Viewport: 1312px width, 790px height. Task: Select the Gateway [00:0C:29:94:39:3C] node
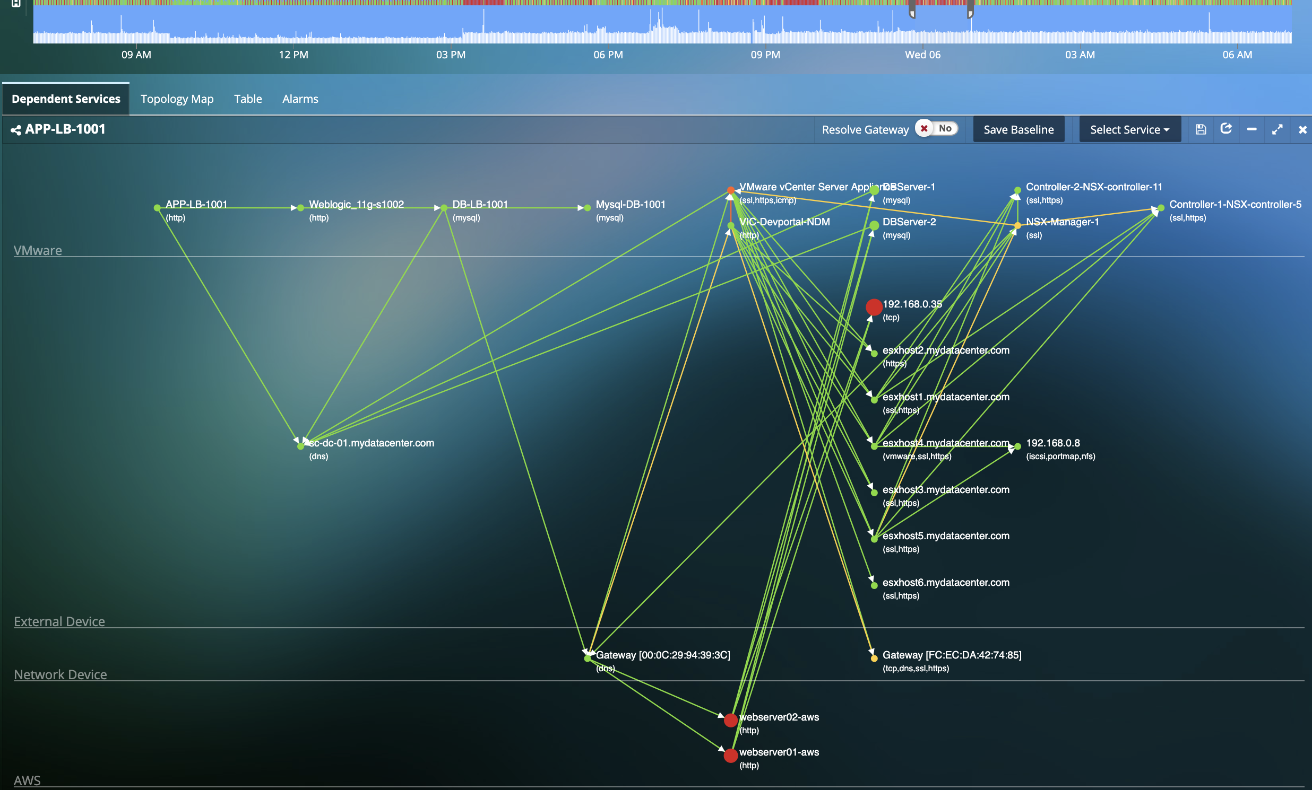click(x=589, y=659)
